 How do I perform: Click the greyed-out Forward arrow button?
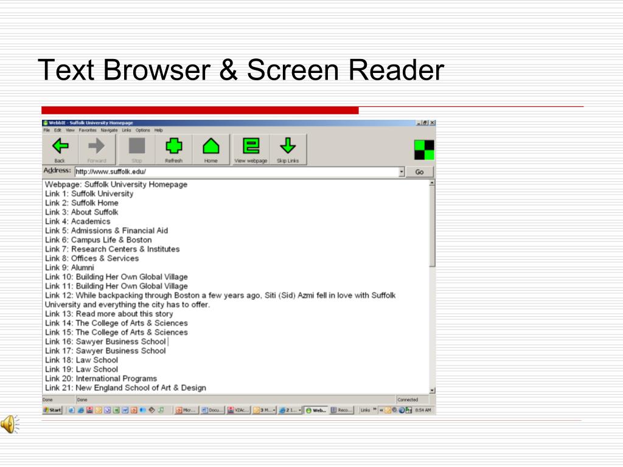click(97, 150)
